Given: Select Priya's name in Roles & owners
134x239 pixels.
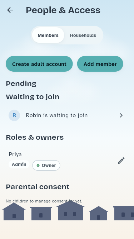Looking at the screenshot, I should coord(15,154).
